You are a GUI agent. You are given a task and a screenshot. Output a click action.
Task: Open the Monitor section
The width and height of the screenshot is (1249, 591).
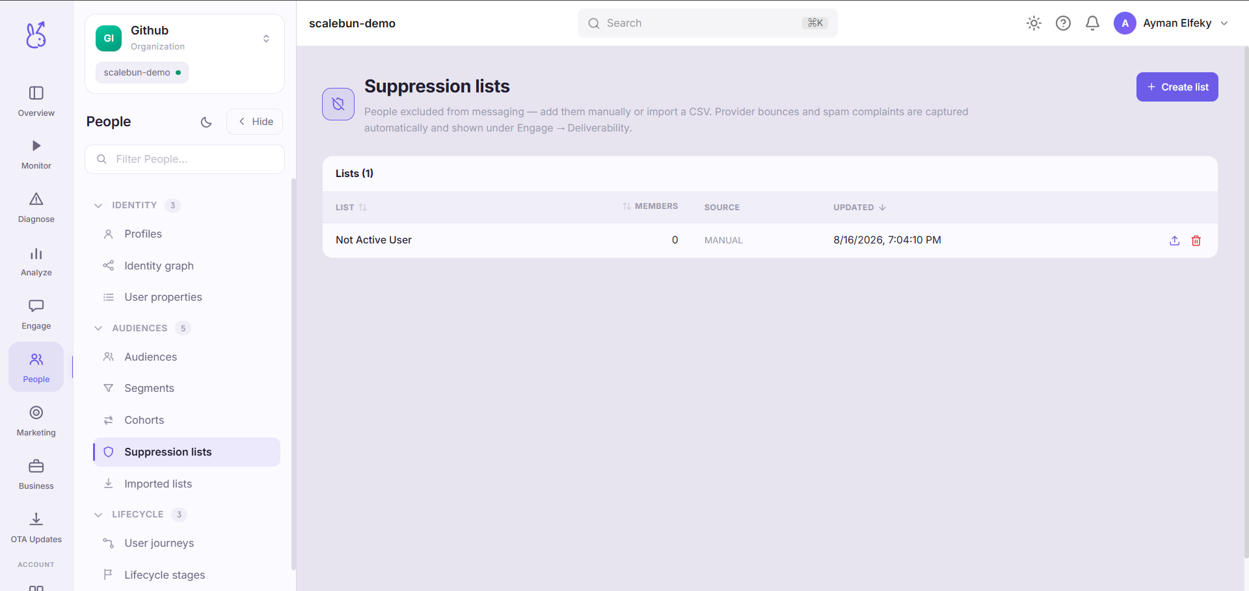click(x=36, y=155)
